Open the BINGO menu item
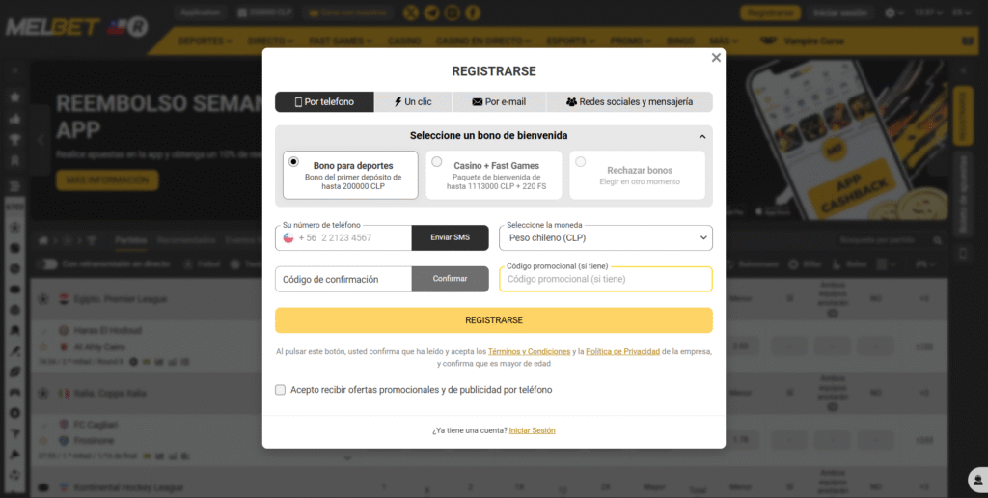Screen dimensions: 988x498 point(680,41)
